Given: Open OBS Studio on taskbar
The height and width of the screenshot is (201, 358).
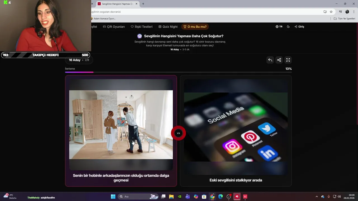Looking at the screenshot, I should [229, 197].
